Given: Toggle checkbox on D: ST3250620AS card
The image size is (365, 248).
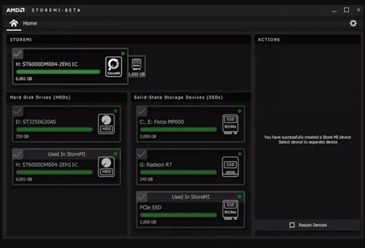Looking at the screenshot, I should tap(18, 111).
